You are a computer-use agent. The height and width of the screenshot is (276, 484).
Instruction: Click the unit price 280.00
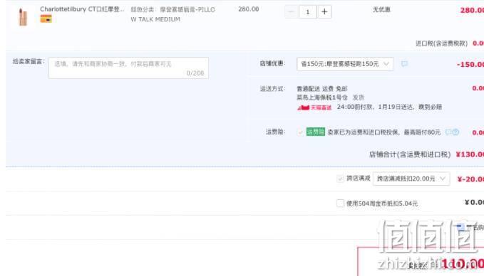249,9
